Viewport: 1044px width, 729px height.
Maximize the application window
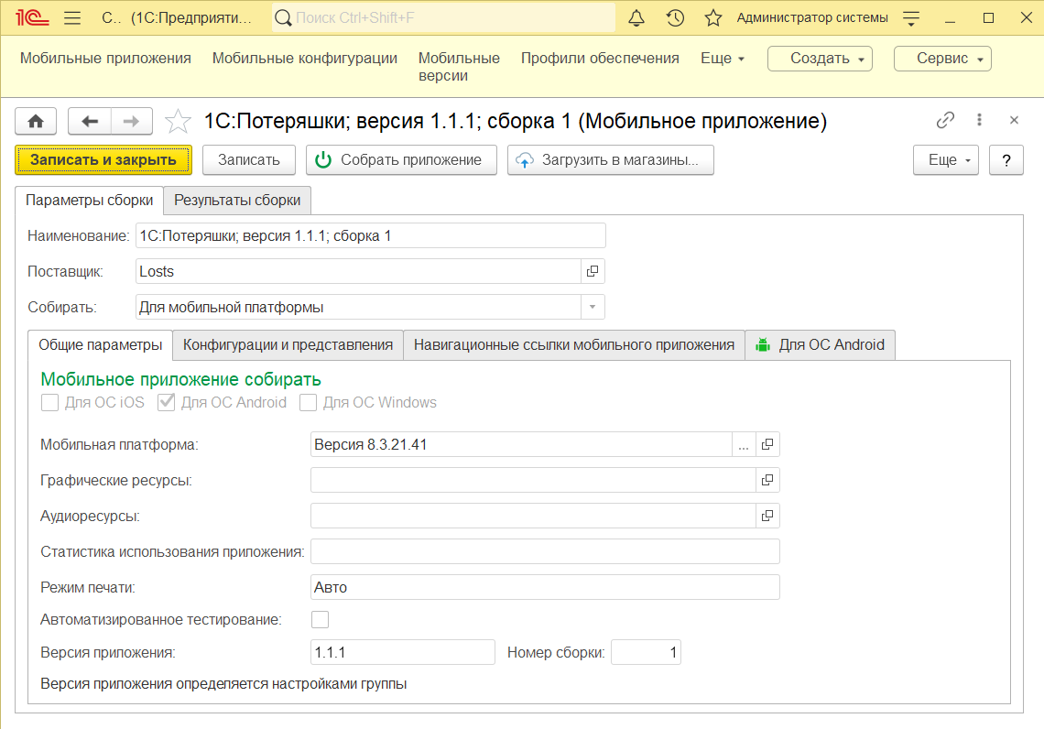[988, 18]
